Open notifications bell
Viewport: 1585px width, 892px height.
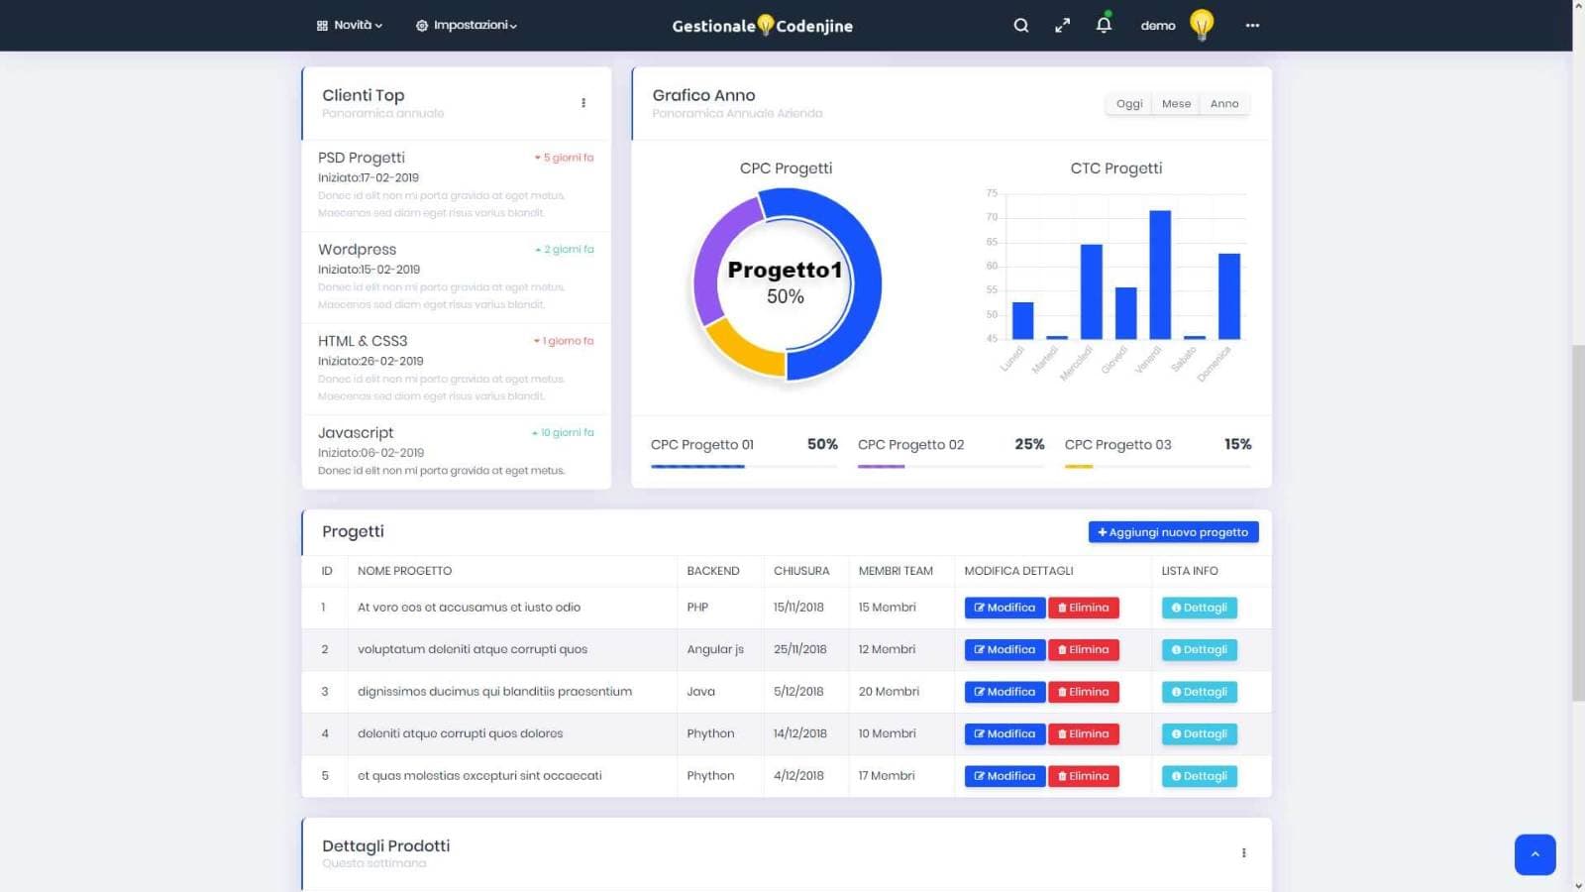coord(1104,24)
